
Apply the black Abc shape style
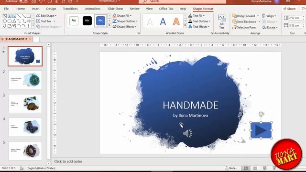[87, 21]
